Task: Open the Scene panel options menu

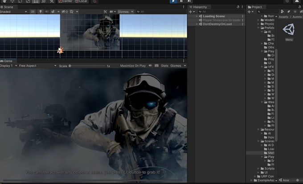Action: pyautogui.click(x=184, y=7)
